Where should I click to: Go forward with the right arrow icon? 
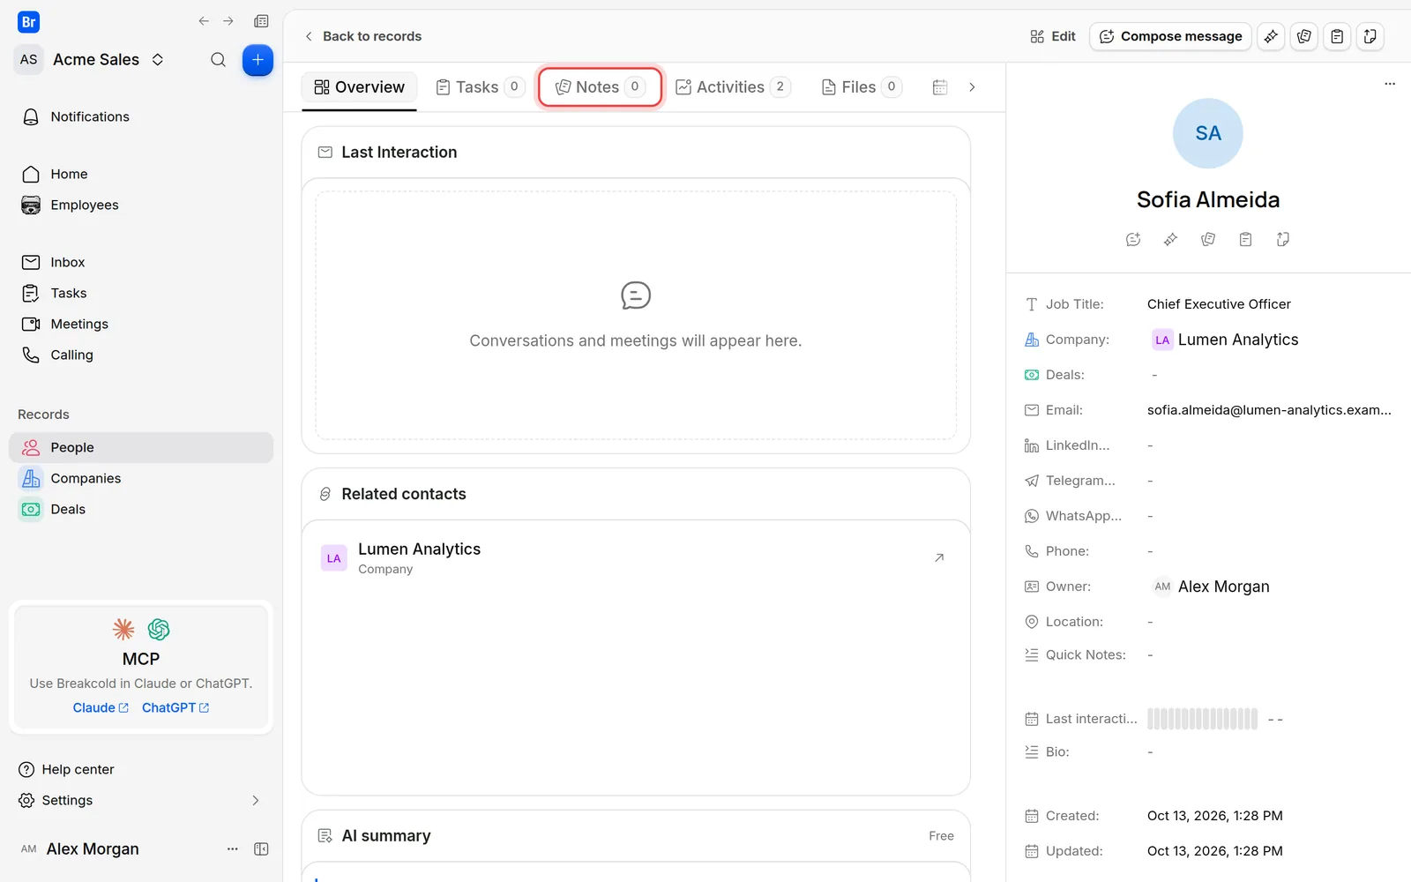tap(228, 21)
